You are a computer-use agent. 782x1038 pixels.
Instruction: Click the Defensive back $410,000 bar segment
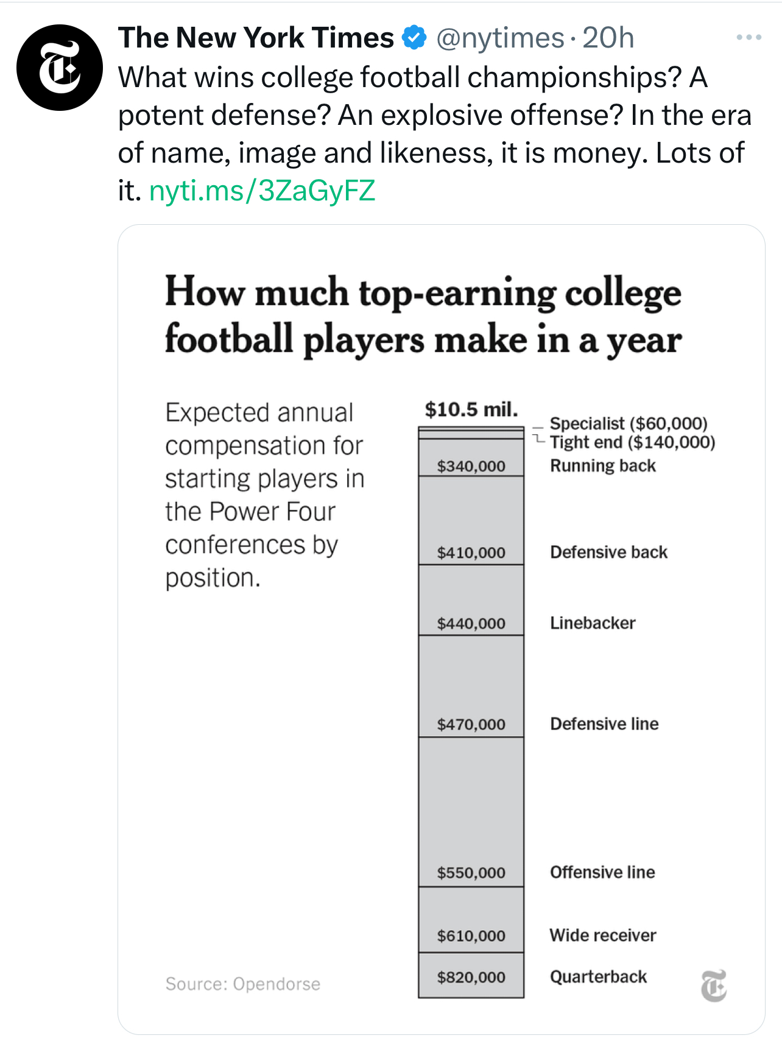click(471, 520)
